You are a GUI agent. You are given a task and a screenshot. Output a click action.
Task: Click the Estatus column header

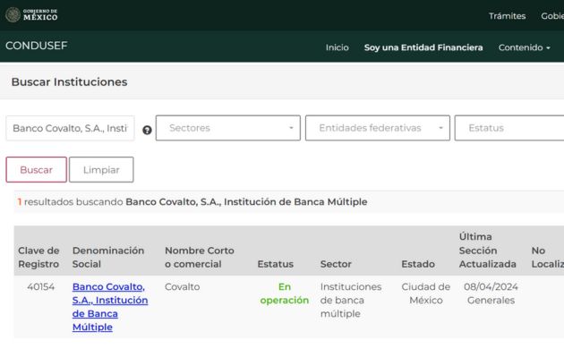pyautogui.click(x=275, y=264)
